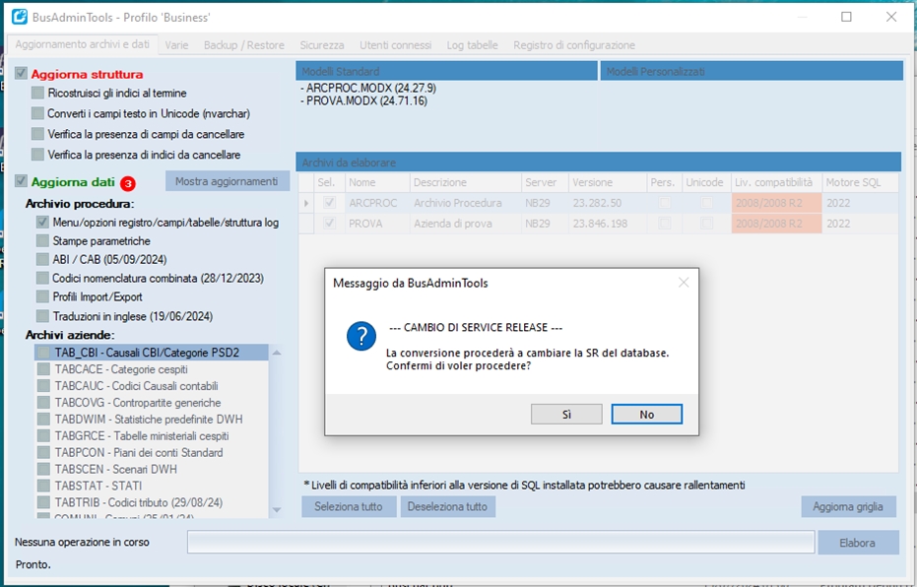917x587 pixels.
Task: Check TAB_CBI - Causali CBI/Categorie PSD2
Action: (43, 353)
